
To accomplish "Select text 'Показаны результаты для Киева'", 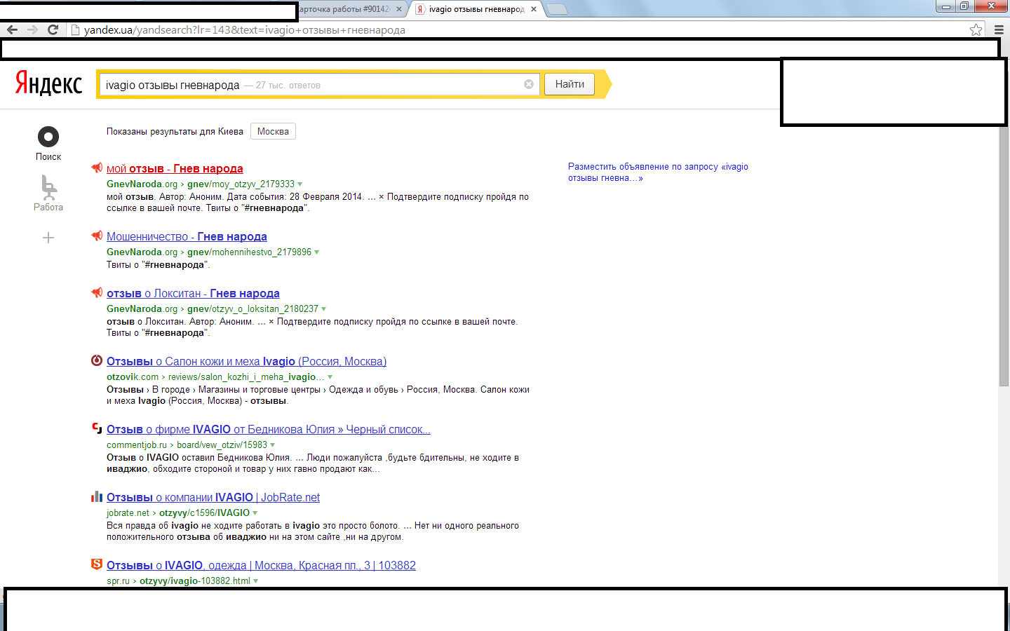I will click(175, 131).
